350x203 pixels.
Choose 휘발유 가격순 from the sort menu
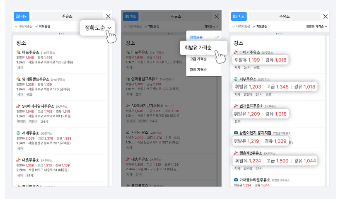click(203, 48)
